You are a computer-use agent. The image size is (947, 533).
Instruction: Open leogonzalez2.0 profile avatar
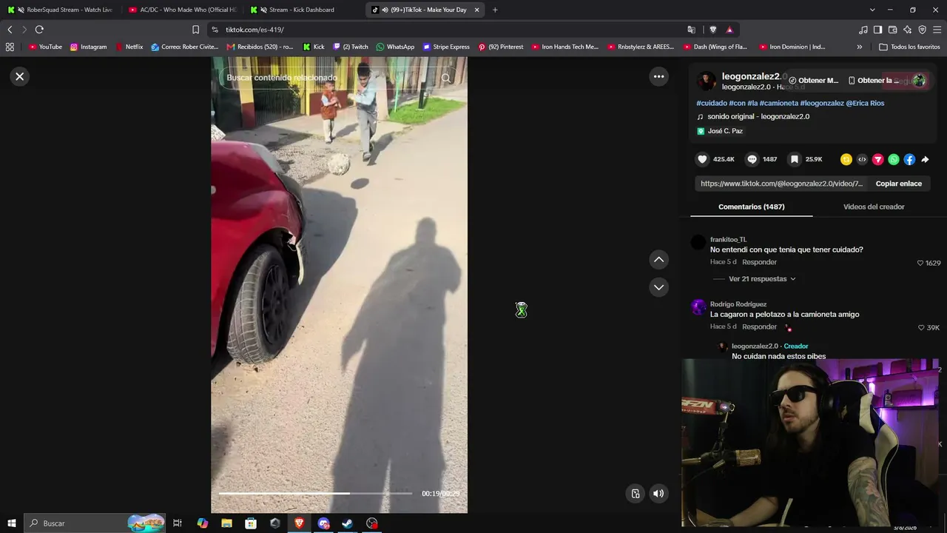707,81
